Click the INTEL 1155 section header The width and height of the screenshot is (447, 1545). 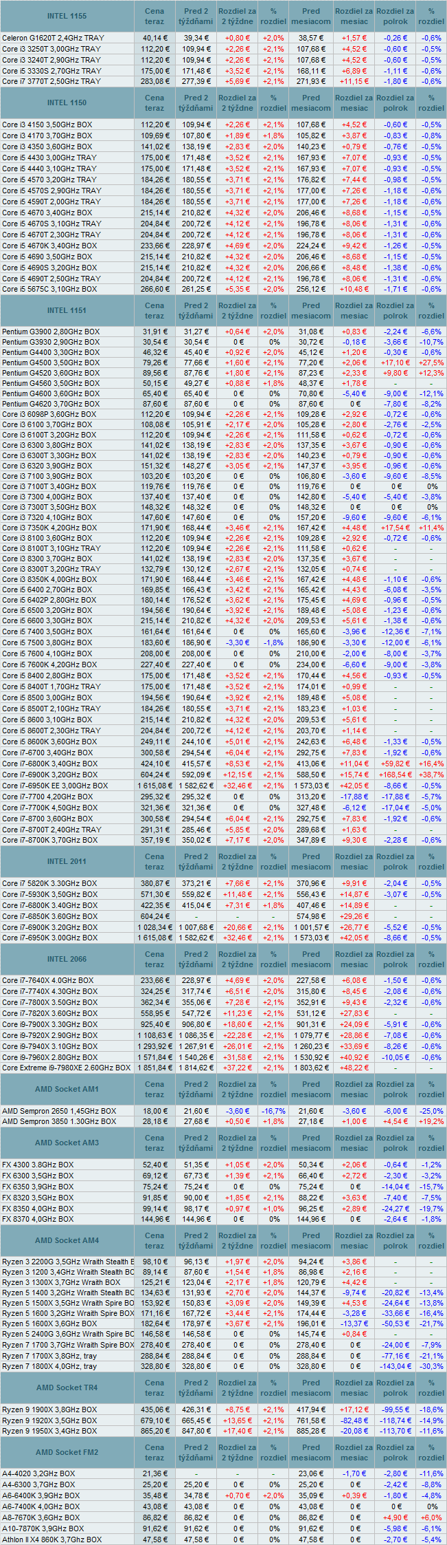click(x=67, y=15)
